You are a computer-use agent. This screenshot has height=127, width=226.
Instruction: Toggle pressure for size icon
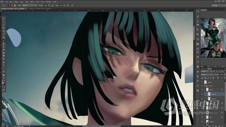72,5
